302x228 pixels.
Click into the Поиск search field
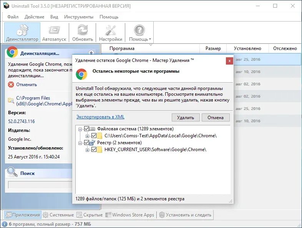[40, 185]
